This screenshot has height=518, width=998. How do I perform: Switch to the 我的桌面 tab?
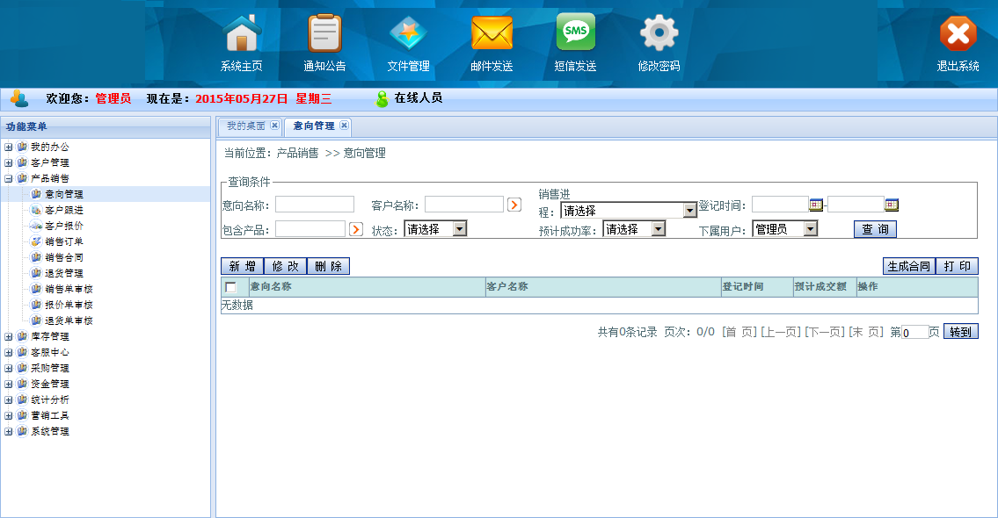point(245,126)
